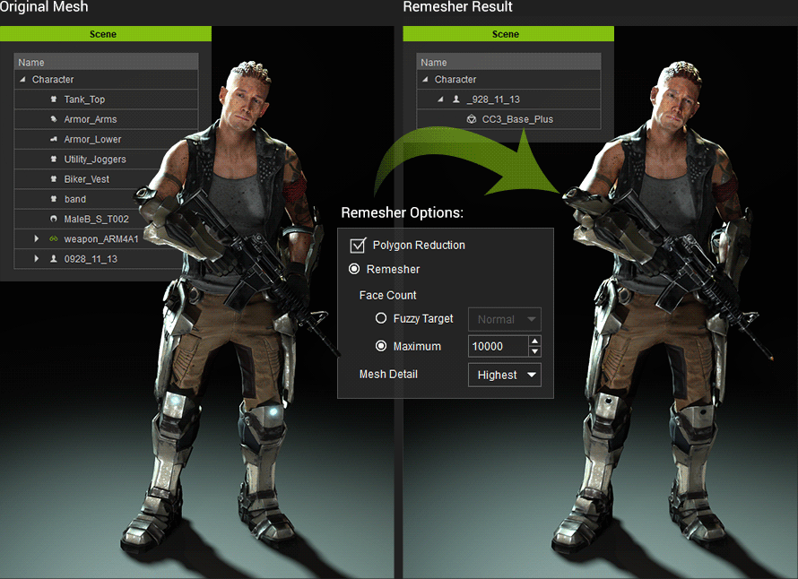The height and width of the screenshot is (579, 798).
Task: Expand the 0928_11_13 tree node
Action: coord(37,259)
